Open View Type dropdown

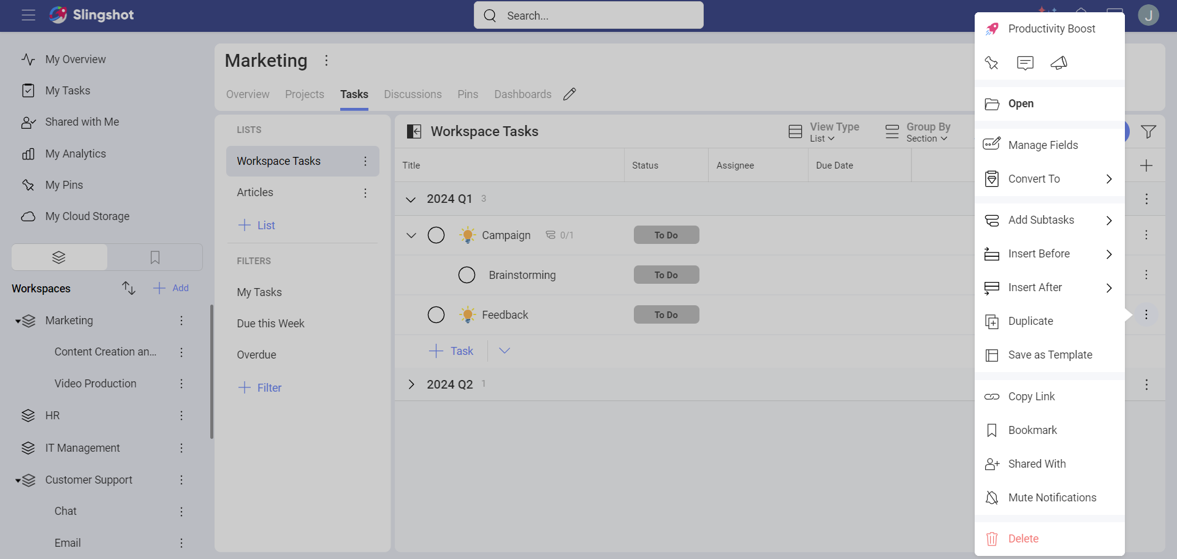[x=824, y=131]
